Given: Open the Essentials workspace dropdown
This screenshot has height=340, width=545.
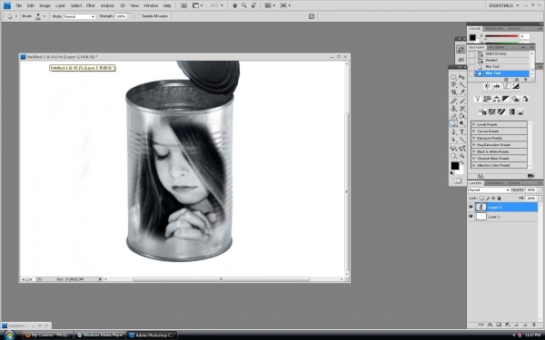Looking at the screenshot, I should (x=503, y=5).
